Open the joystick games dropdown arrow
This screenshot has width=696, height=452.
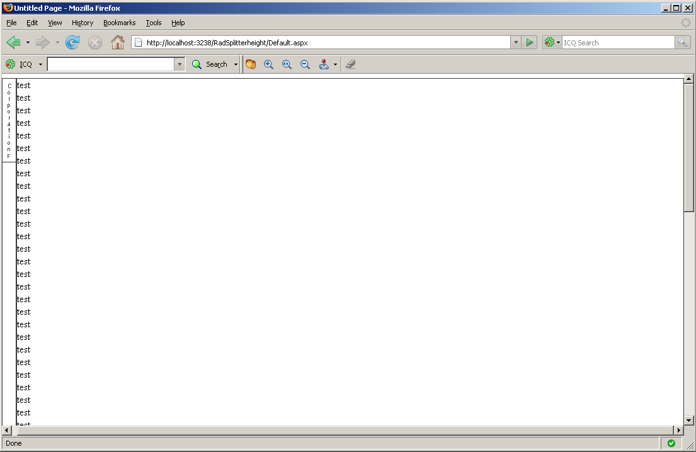coord(335,64)
